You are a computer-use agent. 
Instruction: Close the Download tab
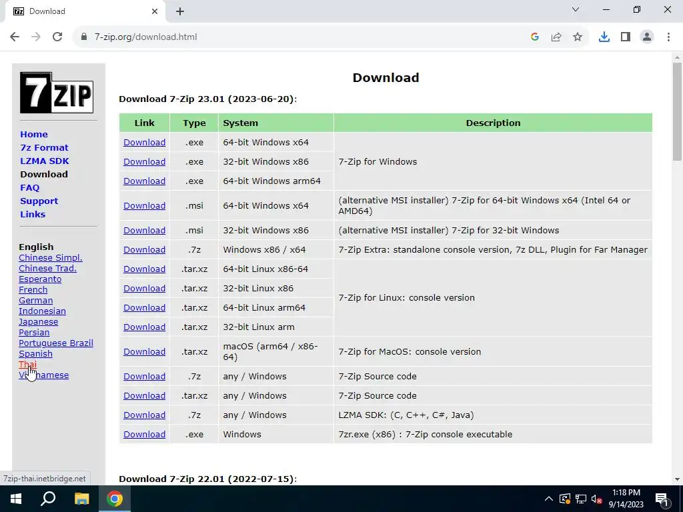pos(155,11)
